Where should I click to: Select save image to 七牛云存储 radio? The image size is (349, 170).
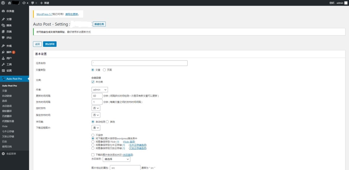[x=93, y=145]
